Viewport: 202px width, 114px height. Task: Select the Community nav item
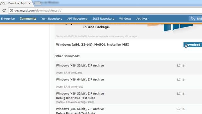(28, 19)
